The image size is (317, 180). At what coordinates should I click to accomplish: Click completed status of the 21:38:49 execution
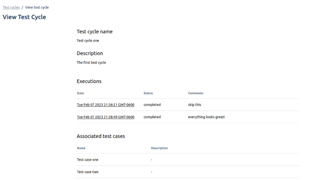pos(152,117)
